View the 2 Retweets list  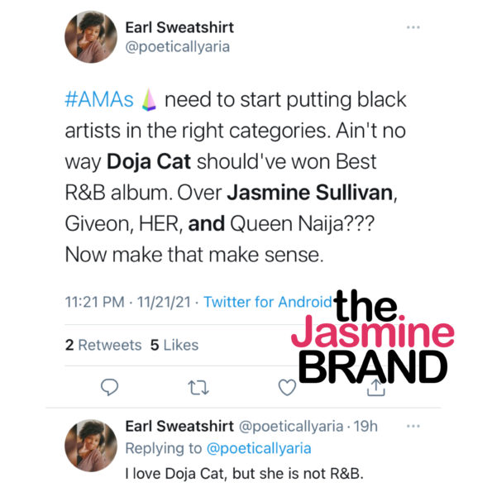tap(103, 345)
